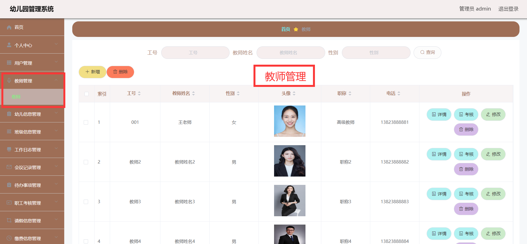Click 考核 for 王老师
The image size is (527, 244).
tap(466, 114)
